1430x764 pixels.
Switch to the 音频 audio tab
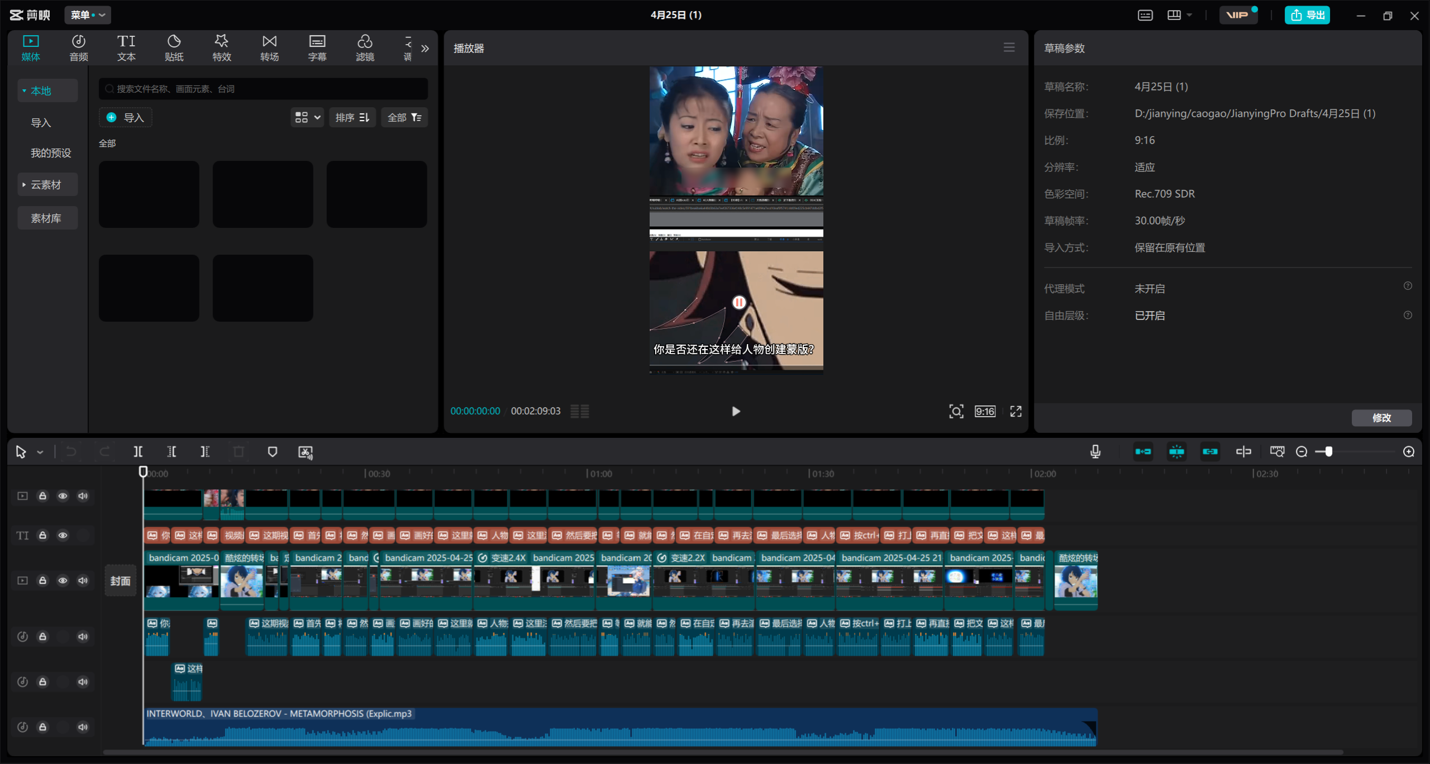click(x=79, y=48)
